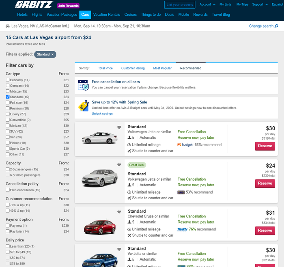Click the car icon next to Las Vegas

[8, 26]
